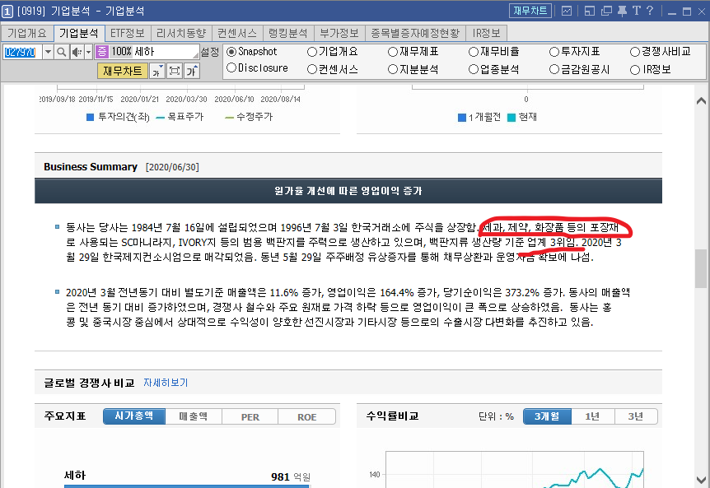The width and height of the screenshot is (710, 488).
Task: Click the speaker sound icon
Action: click(77, 52)
